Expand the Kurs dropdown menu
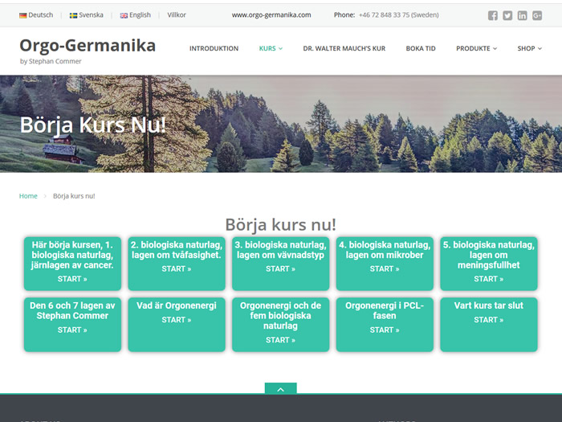The height and width of the screenshot is (422, 562). [271, 48]
